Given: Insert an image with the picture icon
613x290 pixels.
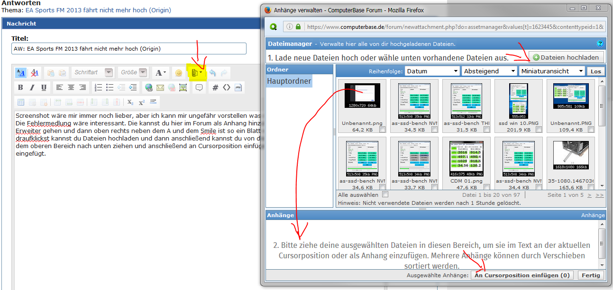Looking at the screenshot, I should pos(183,88).
